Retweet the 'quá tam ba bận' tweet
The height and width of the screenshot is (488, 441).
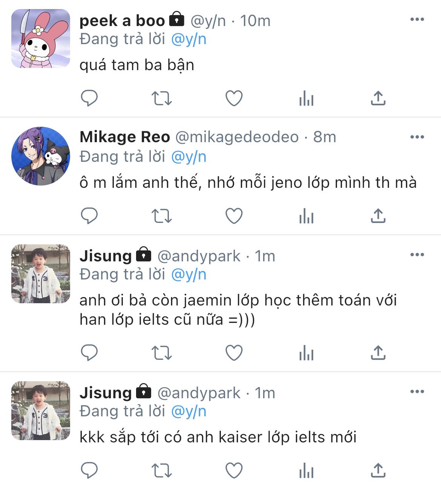click(x=162, y=98)
